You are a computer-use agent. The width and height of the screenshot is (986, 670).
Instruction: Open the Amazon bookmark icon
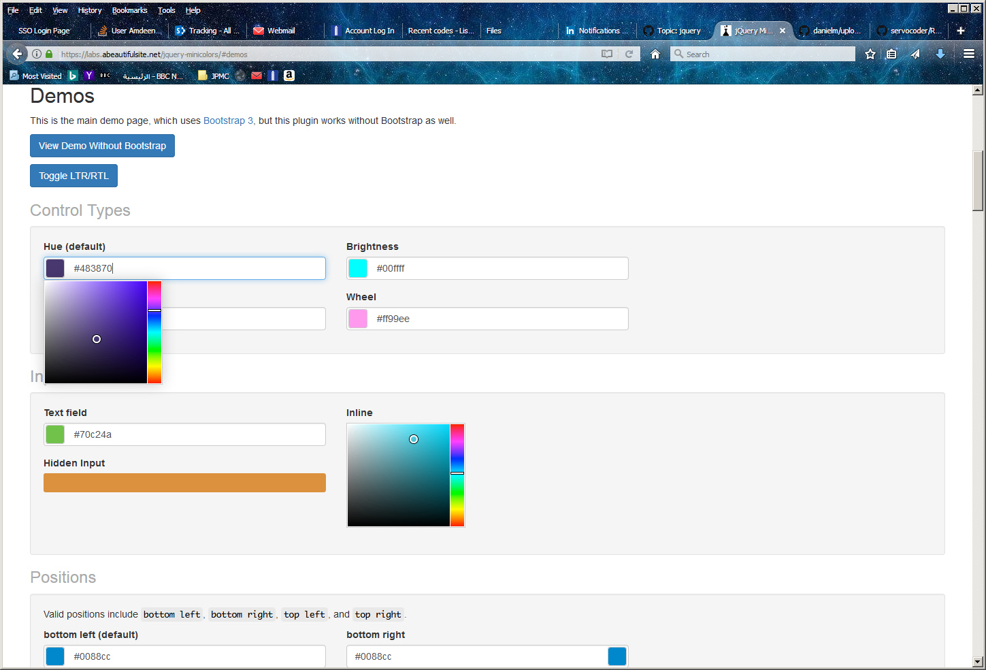tap(289, 76)
